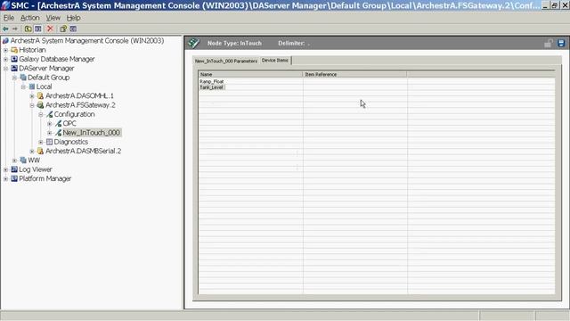Select the Device Items tab
Screen dimensions: 570x321
tap(275, 61)
